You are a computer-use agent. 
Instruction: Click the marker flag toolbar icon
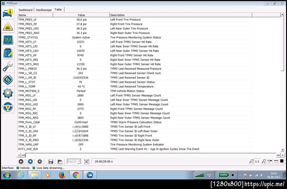pos(270,161)
